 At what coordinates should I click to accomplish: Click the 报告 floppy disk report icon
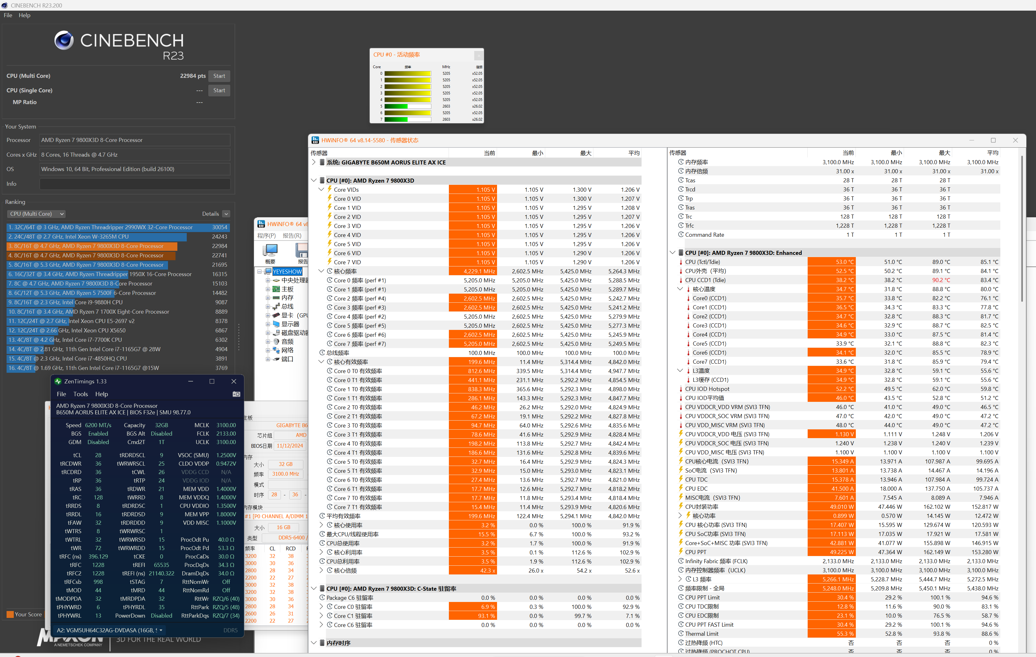coord(302,250)
